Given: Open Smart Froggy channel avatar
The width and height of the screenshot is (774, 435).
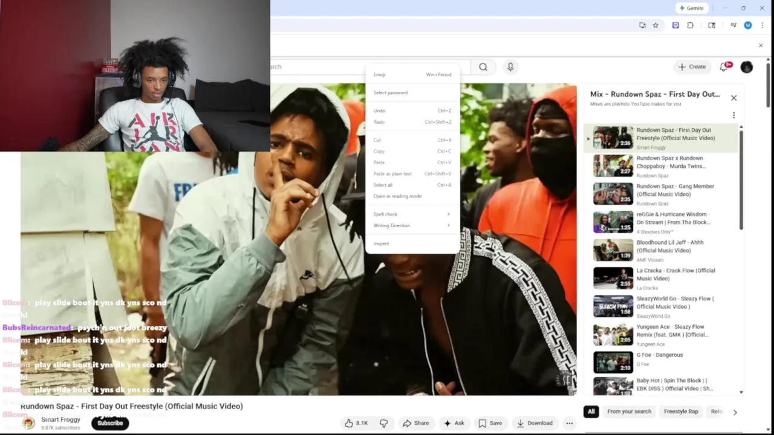Looking at the screenshot, I should 28,423.
